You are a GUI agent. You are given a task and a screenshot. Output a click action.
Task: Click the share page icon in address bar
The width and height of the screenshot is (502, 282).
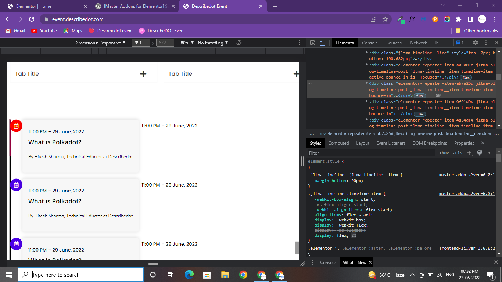coord(373,19)
